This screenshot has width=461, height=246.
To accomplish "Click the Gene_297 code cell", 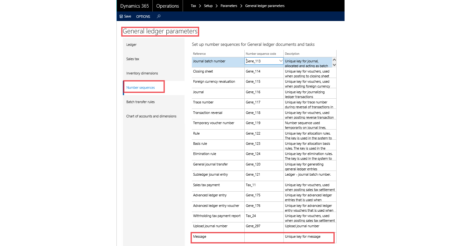I will pyautogui.click(x=264, y=227).
